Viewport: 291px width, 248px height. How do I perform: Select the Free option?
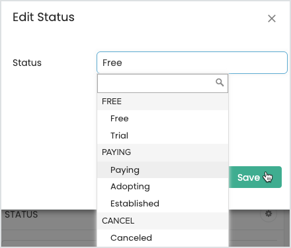[x=163, y=119]
